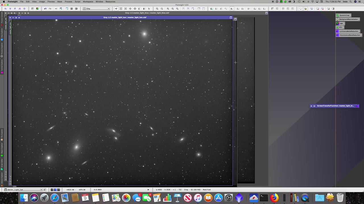This screenshot has width=364, height=204.
Task: Select the readout pointer mode tool
Action: pos(116,8)
